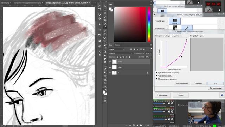This screenshot has width=225, height=127.
Task: Select the Zoom magnifier tool
Action: pos(105,83)
